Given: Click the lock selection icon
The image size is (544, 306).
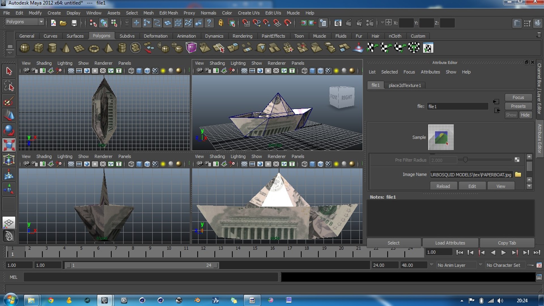Looking at the screenshot, I should (x=221, y=23).
